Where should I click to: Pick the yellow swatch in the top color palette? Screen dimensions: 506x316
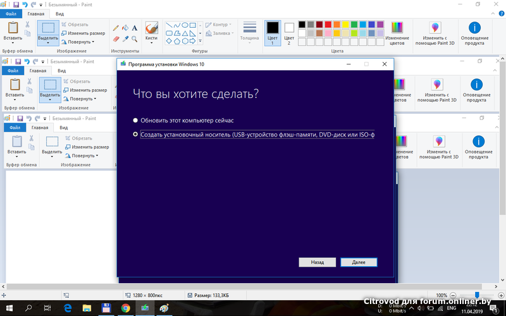pyautogui.click(x=345, y=25)
